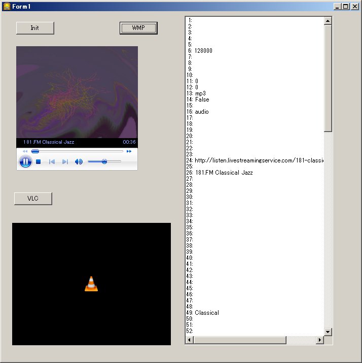Image resolution: width=362 pixels, height=363 pixels.
Task: Select row 24 with livestreamingservice URL
Action: point(255,160)
